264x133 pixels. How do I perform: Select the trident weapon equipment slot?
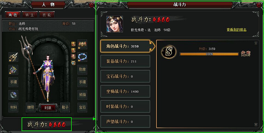pyautogui.click(x=13, y=57)
